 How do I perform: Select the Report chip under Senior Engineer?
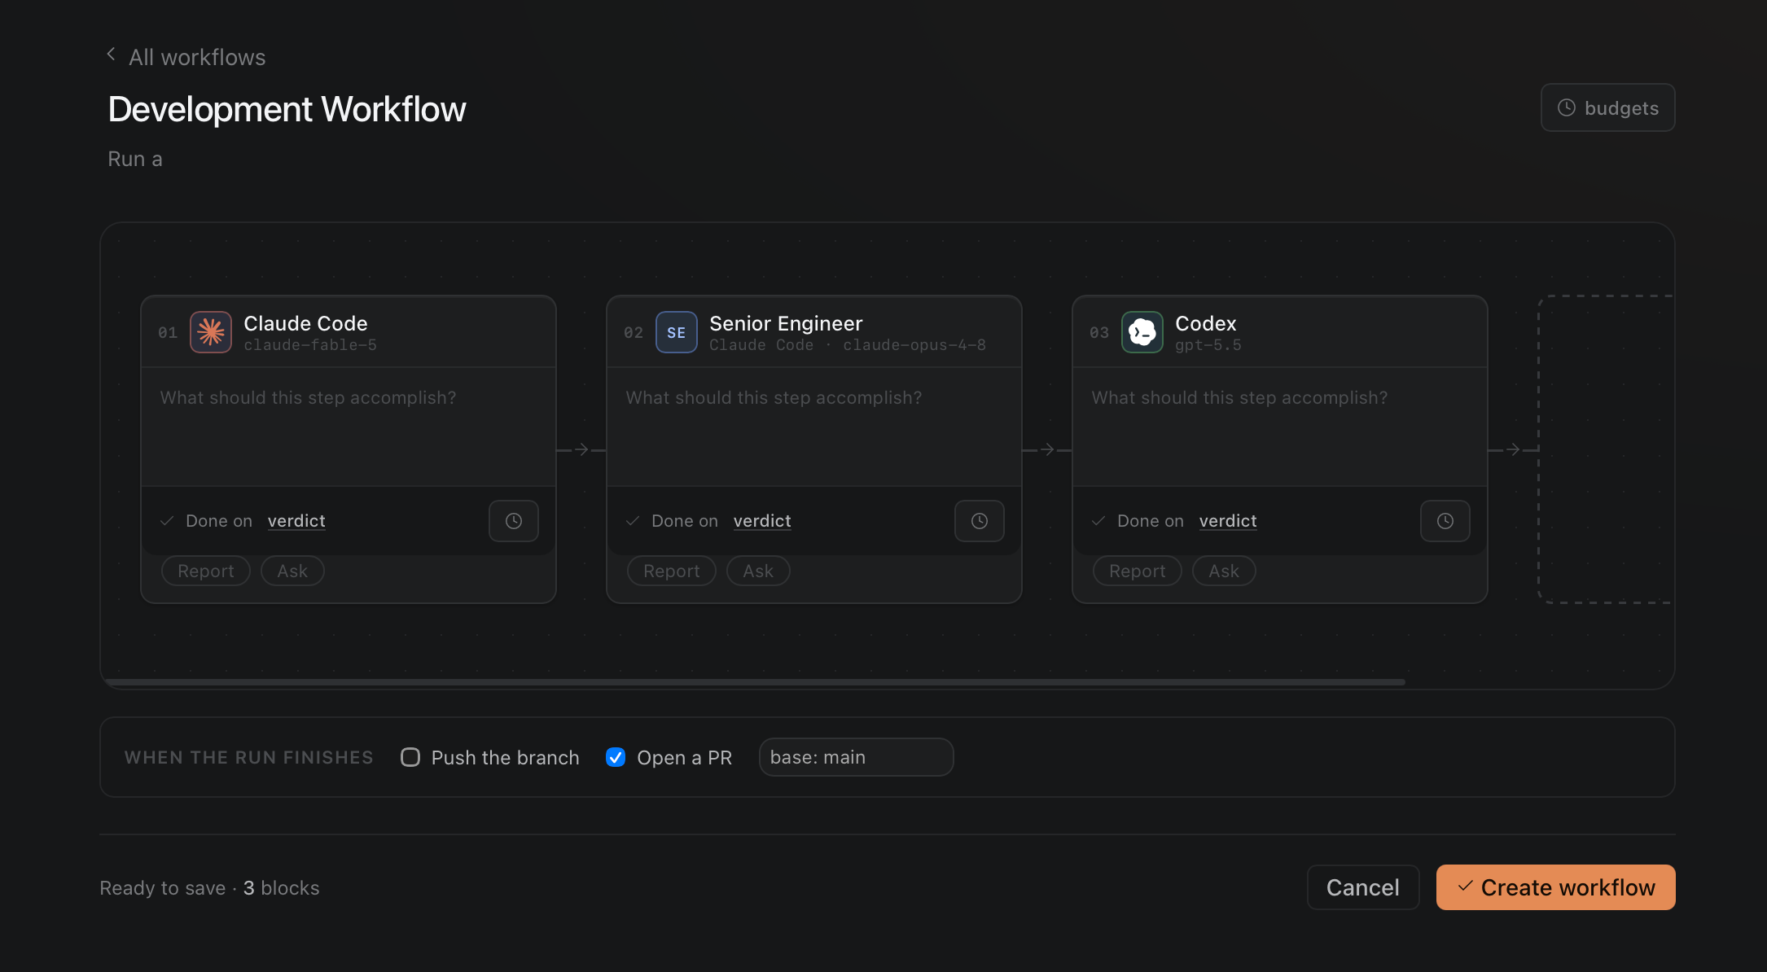pyautogui.click(x=672, y=571)
